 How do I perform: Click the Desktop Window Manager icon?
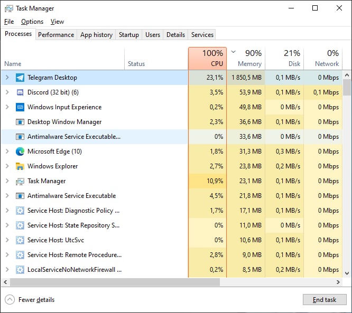click(x=20, y=122)
